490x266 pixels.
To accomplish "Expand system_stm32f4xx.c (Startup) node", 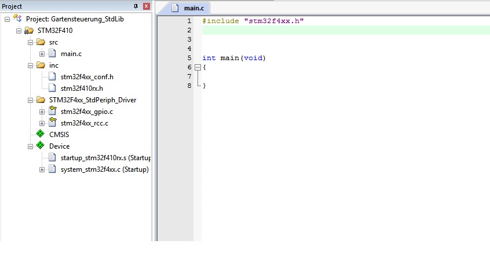I will click(x=42, y=169).
